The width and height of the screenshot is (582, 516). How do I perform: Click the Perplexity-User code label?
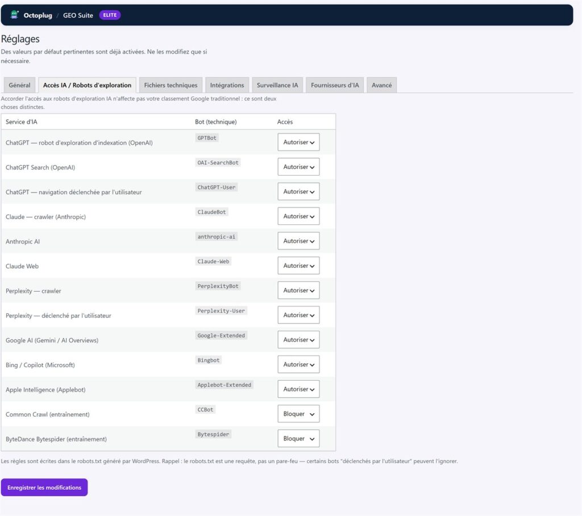point(221,311)
